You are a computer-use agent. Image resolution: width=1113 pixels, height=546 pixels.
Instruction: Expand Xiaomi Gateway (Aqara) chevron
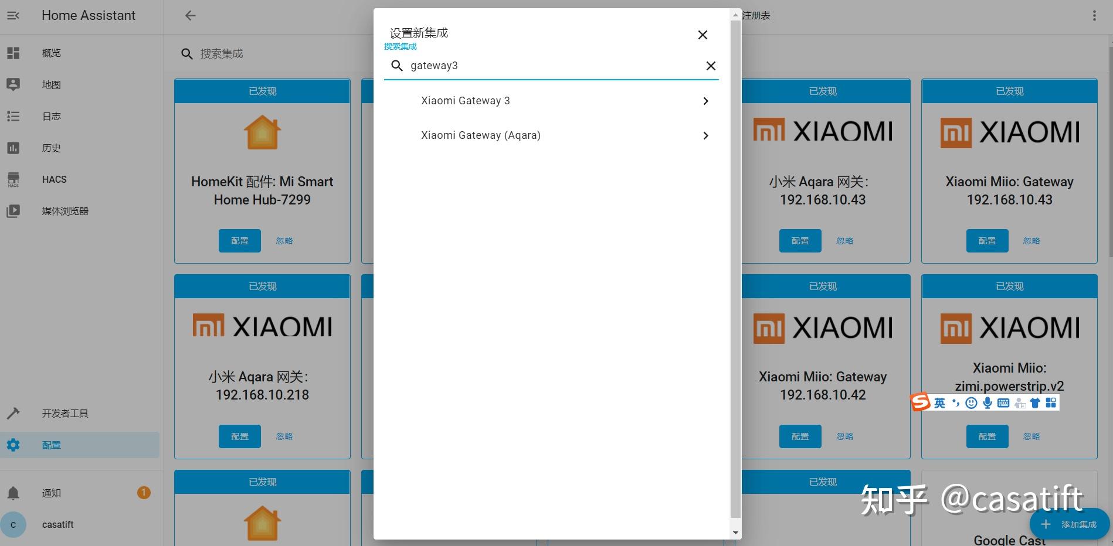705,136
